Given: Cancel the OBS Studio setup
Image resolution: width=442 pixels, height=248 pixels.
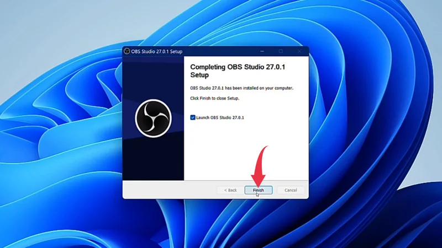Looking at the screenshot, I should 291,190.
